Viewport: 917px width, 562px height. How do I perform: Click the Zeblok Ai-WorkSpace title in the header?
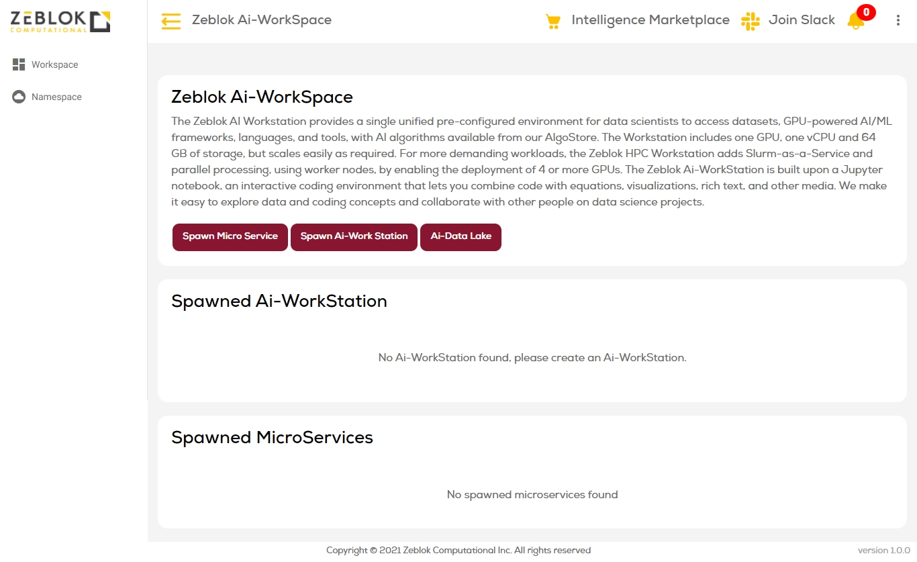coord(261,20)
